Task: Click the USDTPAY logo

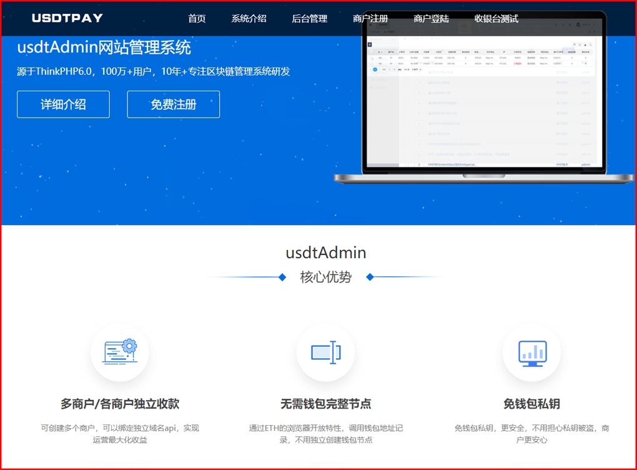Action: tap(67, 18)
